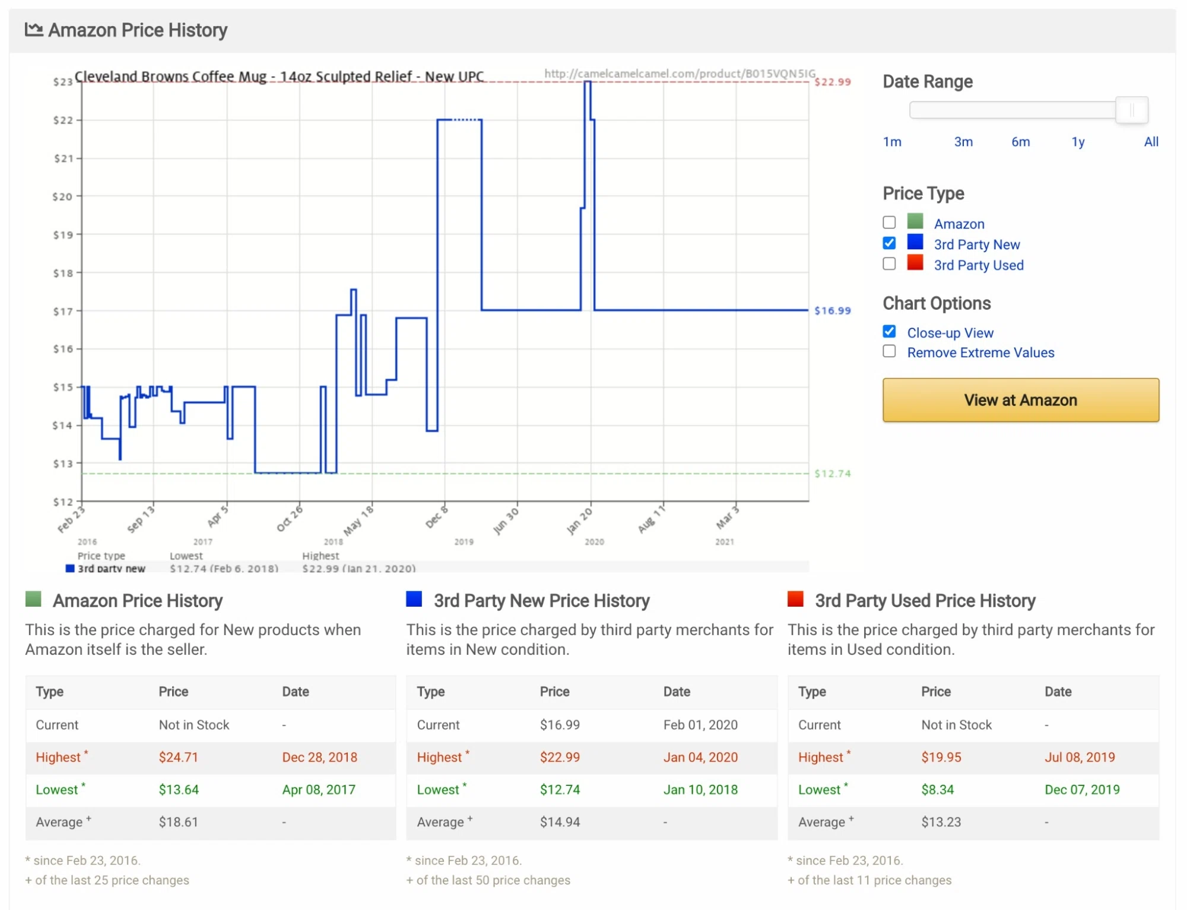The height and width of the screenshot is (910, 1187).
Task: Select the All date range
Action: 1150,142
